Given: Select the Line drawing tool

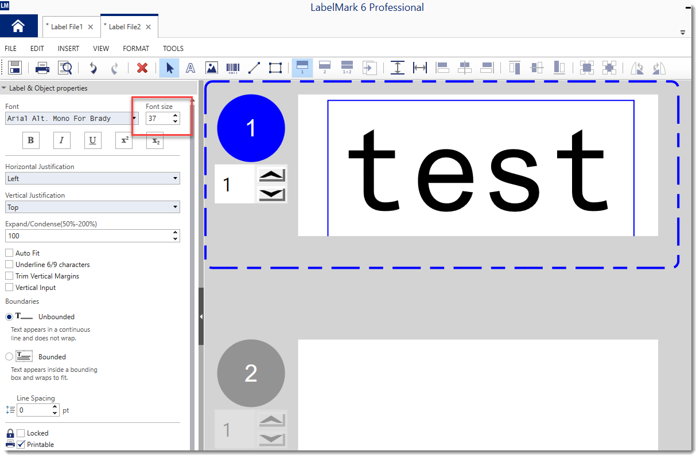Looking at the screenshot, I should [254, 68].
